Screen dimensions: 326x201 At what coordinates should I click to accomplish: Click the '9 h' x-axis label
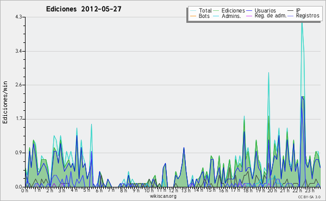136,190
